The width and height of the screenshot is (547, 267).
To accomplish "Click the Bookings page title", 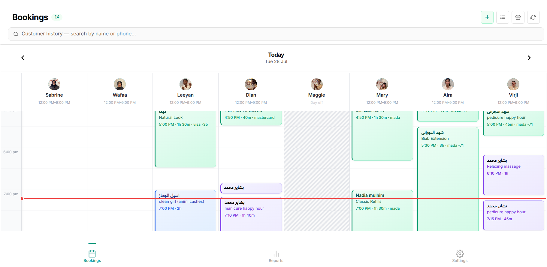I will tap(30, 17).
